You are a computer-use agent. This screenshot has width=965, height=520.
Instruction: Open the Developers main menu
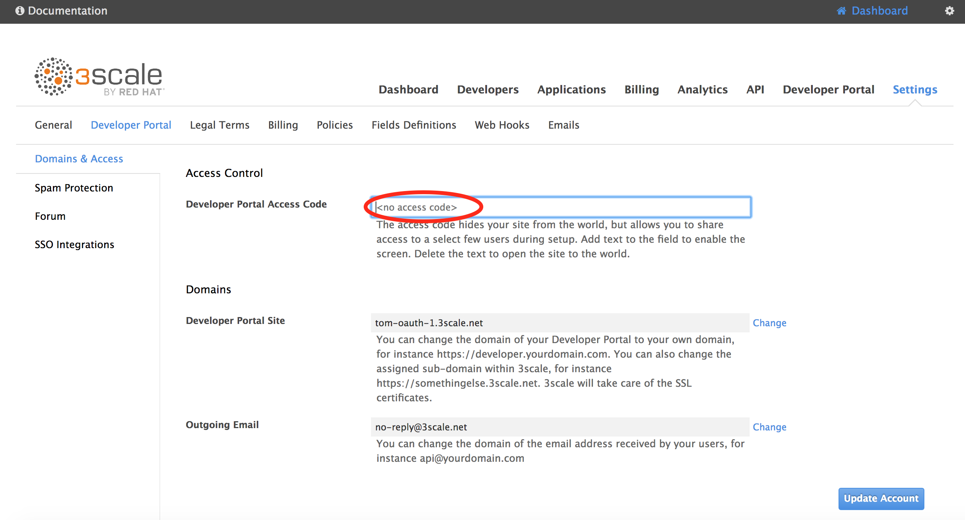[x=487, y=90]
